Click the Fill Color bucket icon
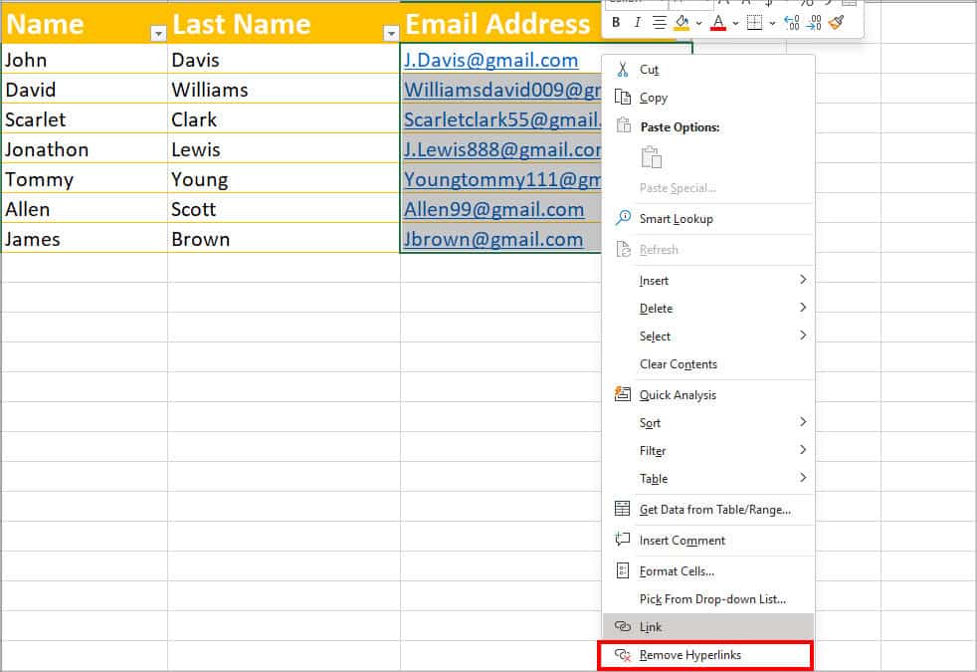The width and height of the screenshot is (977, 672). click(682, 22)
